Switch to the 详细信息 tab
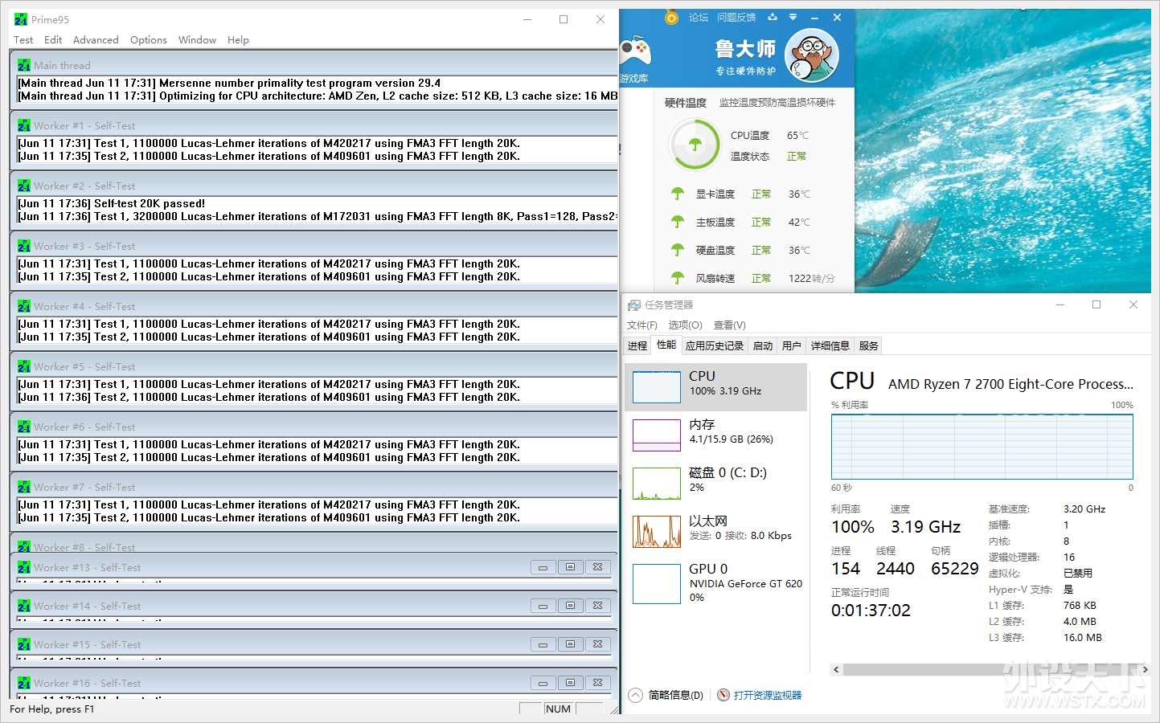Screen dimensions: 1160x723 tap(830, 345)
